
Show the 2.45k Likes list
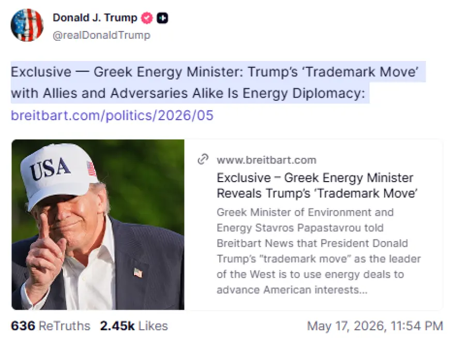134,326
